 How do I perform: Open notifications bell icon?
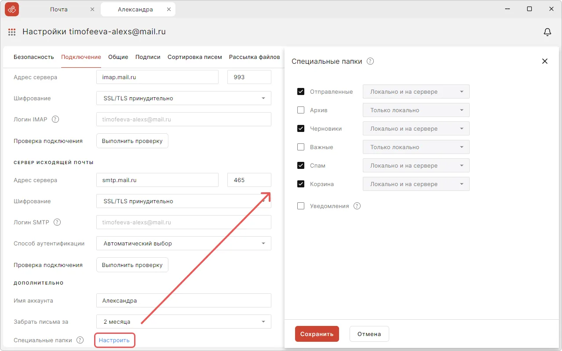[547, 32]
